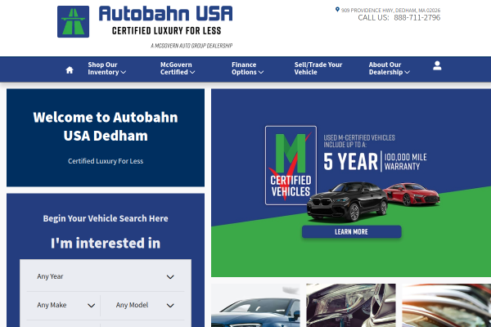
Task: Open the blue car thumbnail
Action: (255, 306)
